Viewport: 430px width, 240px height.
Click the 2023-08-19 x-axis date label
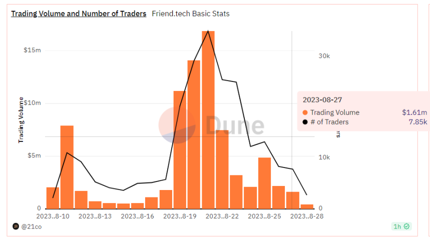pos(180,216)
